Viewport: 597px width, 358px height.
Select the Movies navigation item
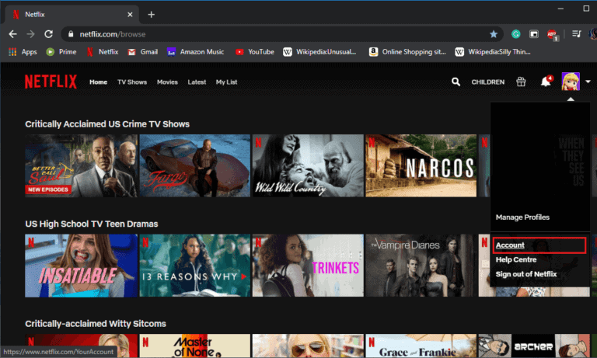coord(167,82)
